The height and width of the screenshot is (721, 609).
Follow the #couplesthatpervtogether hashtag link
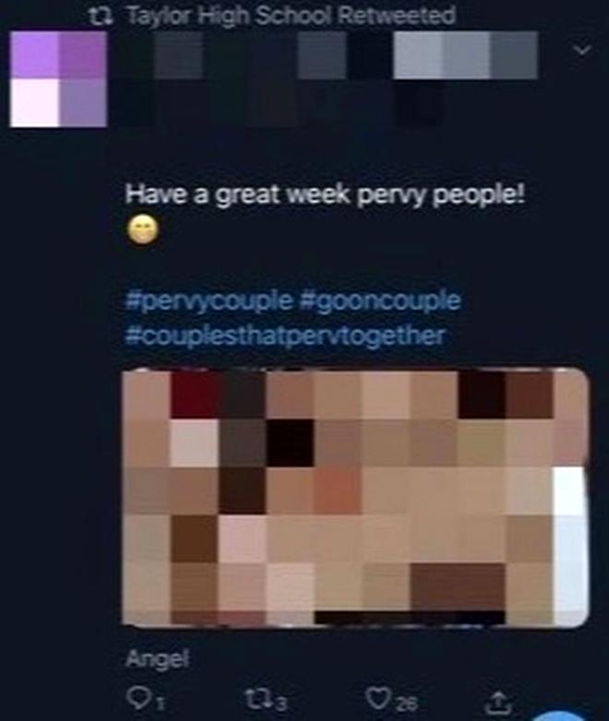coord(285,336)
